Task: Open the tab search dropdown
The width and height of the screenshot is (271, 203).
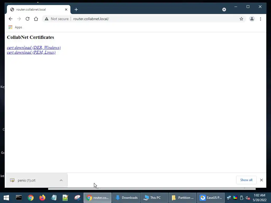Action: pos(224,10)
